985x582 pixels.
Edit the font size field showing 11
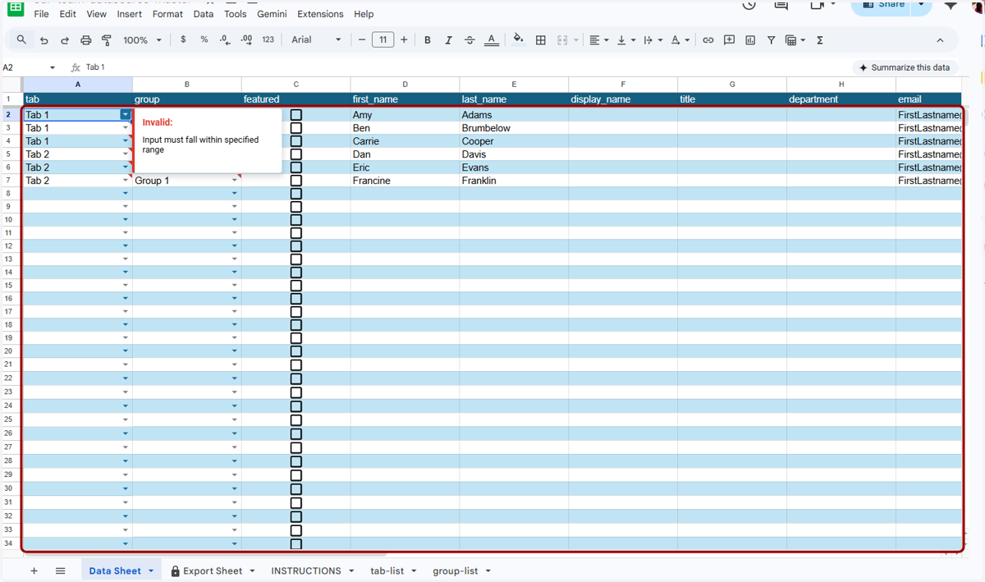tap(383, 39)
